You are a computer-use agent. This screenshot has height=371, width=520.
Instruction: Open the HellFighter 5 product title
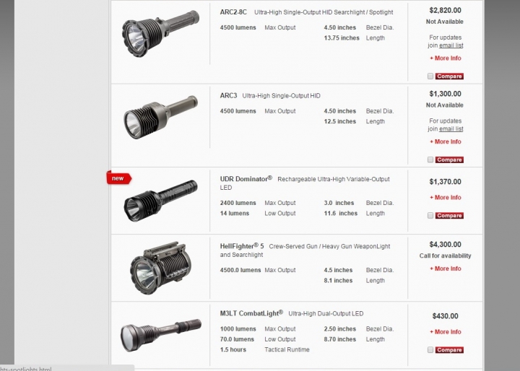coord(242,246)
